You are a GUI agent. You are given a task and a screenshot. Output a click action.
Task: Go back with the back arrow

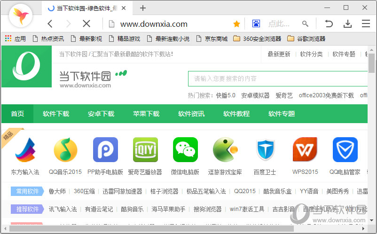click(x=50, y=24)
